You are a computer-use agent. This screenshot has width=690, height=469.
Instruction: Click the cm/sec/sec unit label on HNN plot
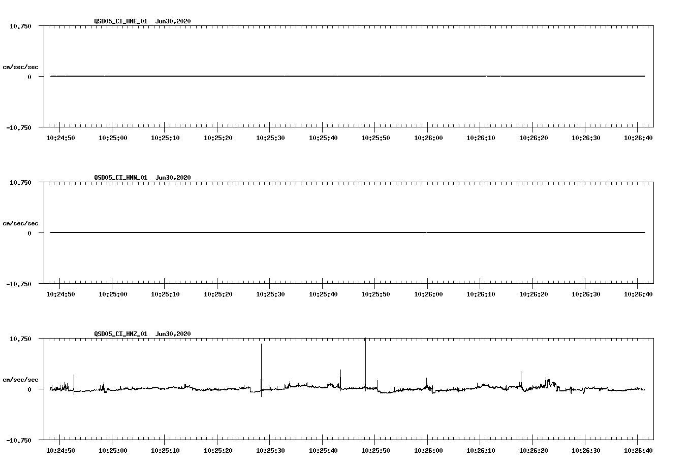[20, 223]
